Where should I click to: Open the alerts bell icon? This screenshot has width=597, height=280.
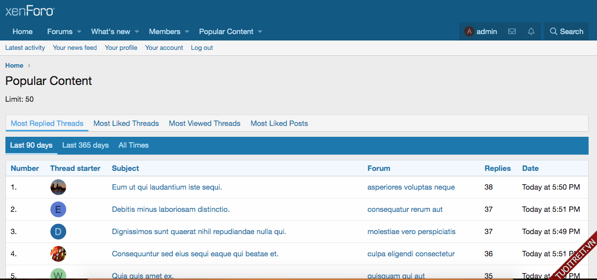pyautogui.click(x=531, y=32)
